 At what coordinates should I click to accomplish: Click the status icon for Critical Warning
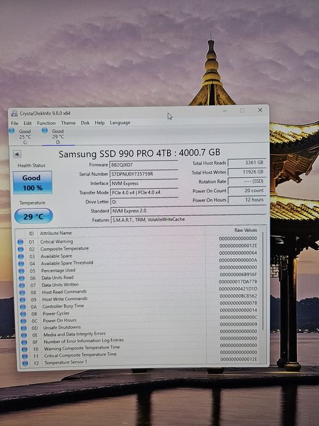pyautogui.click(x=20, y=242)
